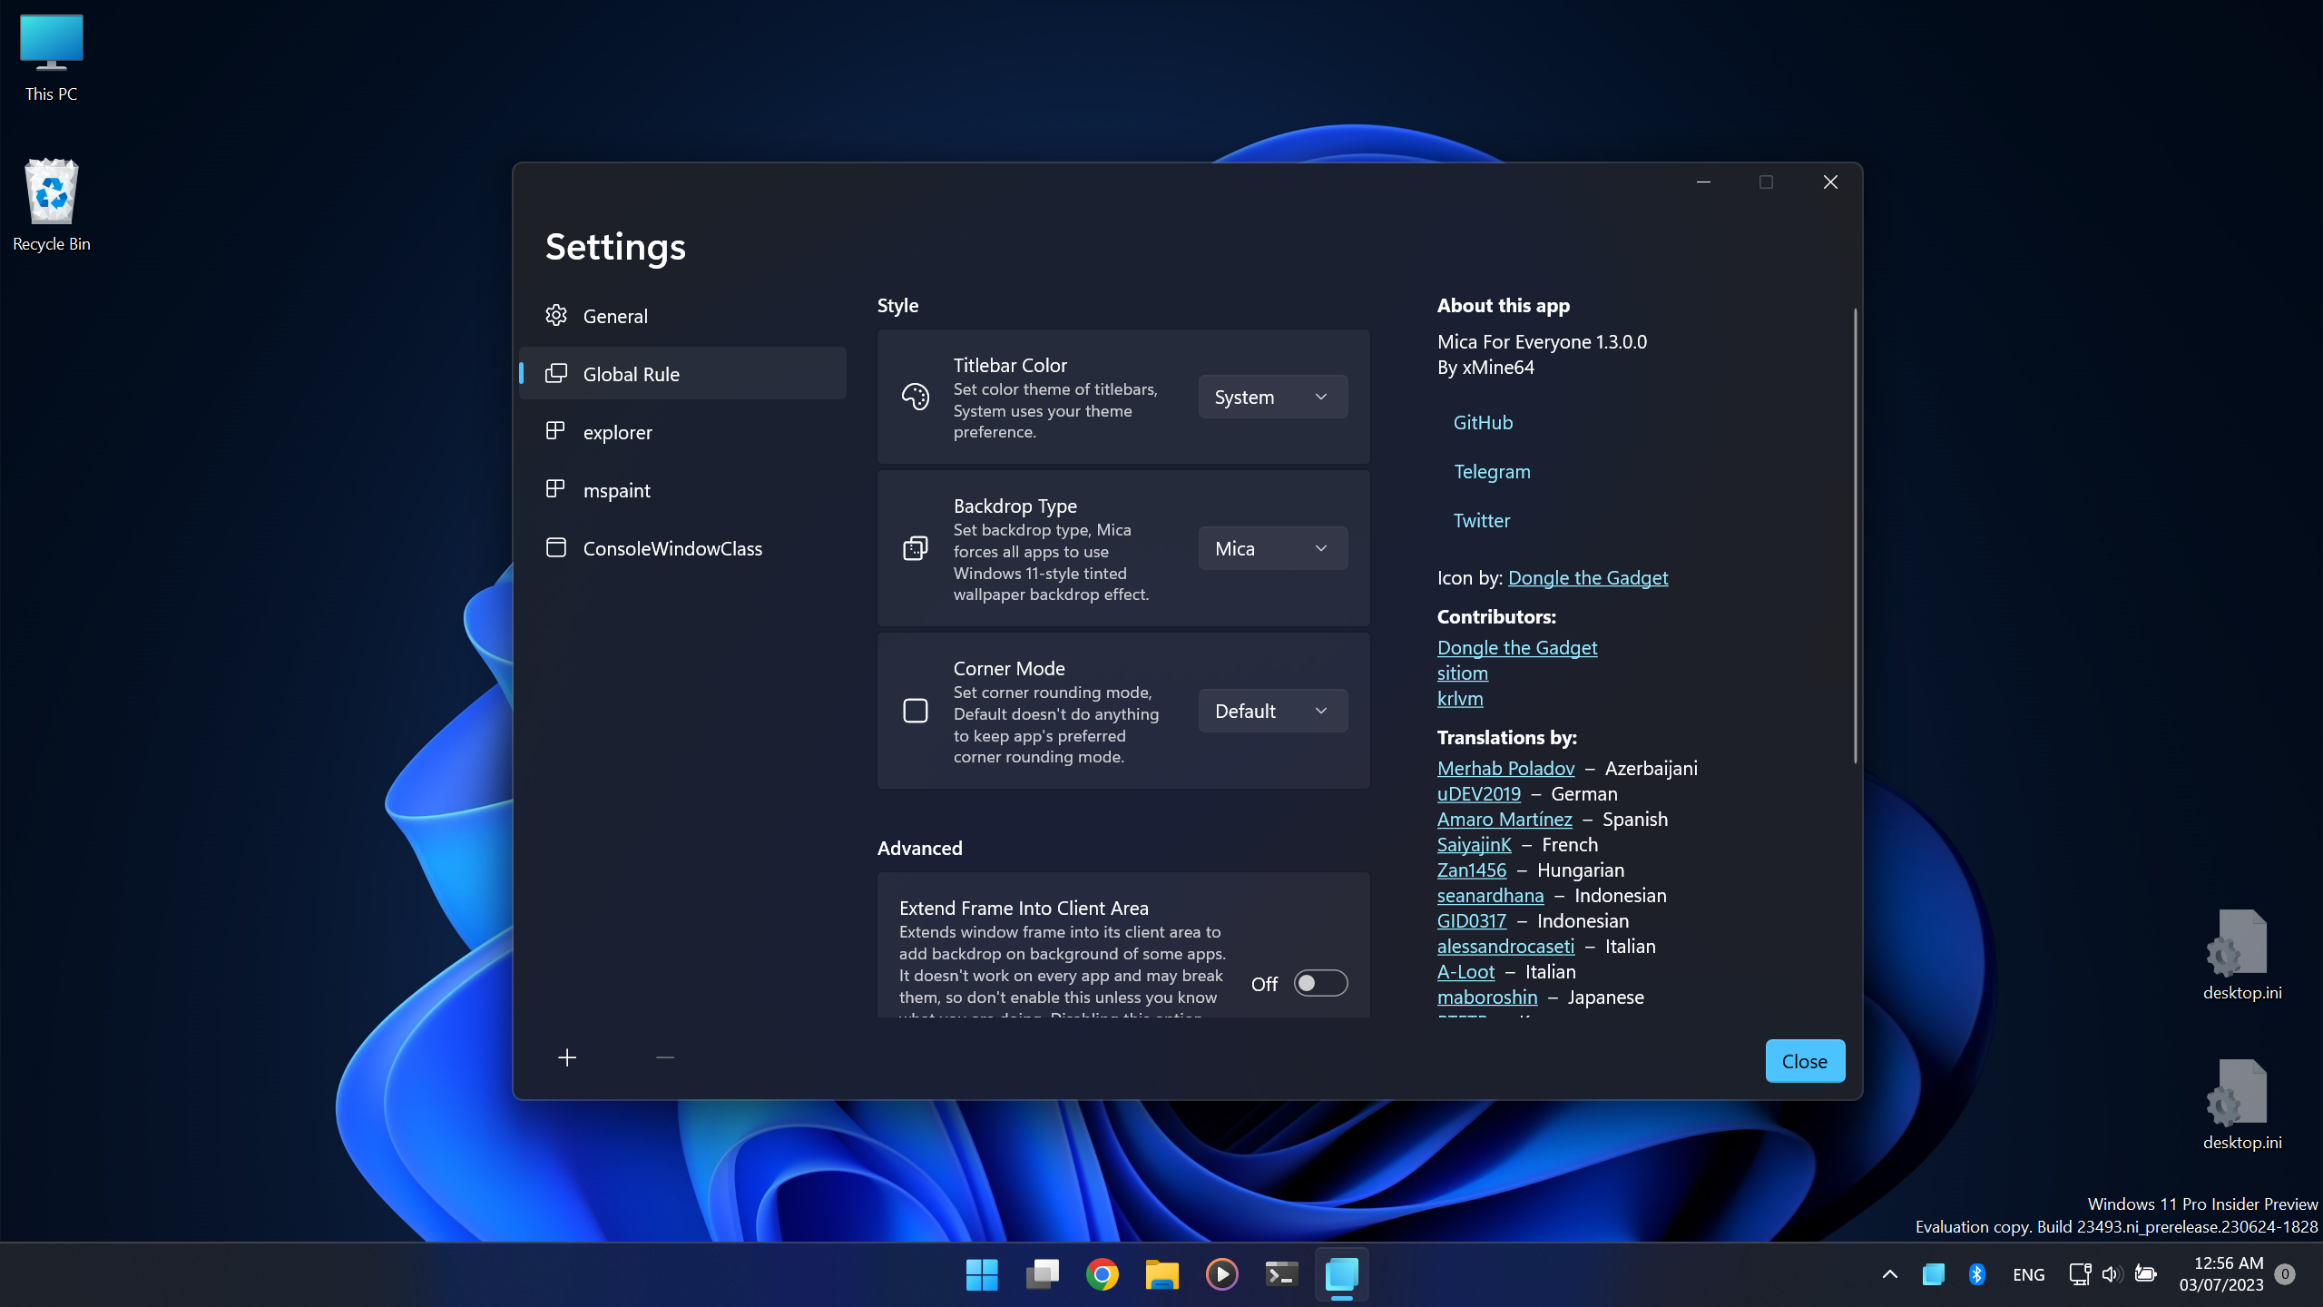Launch Google Chrome from the taskbar
2323x1307 pixels.
1101,1274
